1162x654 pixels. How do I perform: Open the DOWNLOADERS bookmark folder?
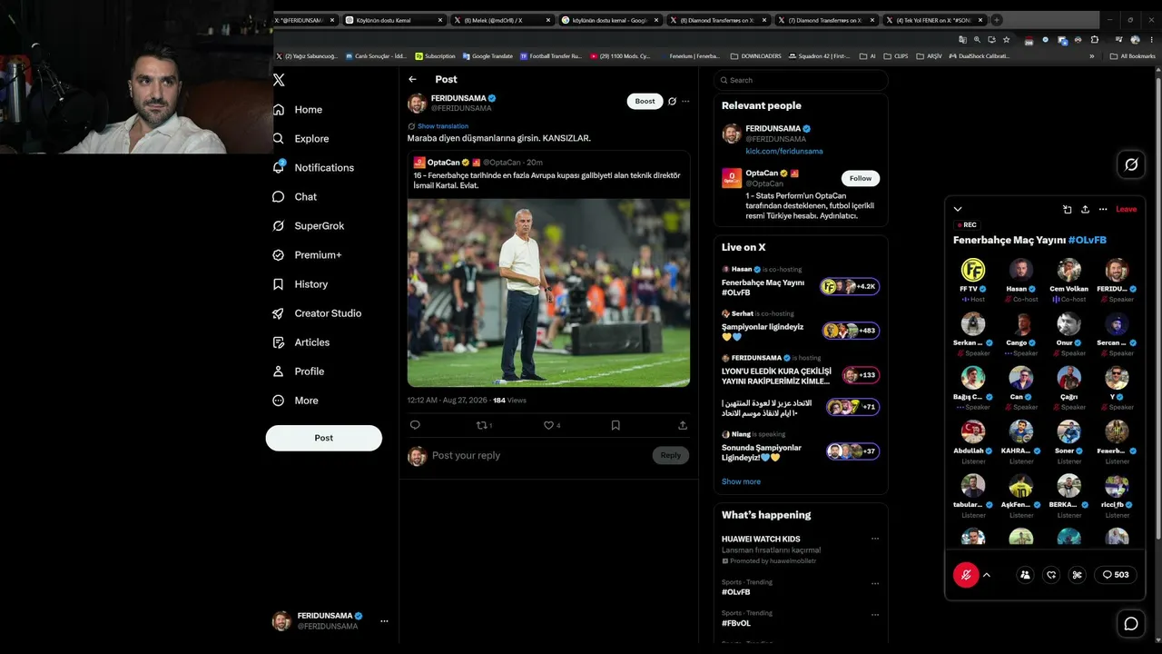click(756, 56)
